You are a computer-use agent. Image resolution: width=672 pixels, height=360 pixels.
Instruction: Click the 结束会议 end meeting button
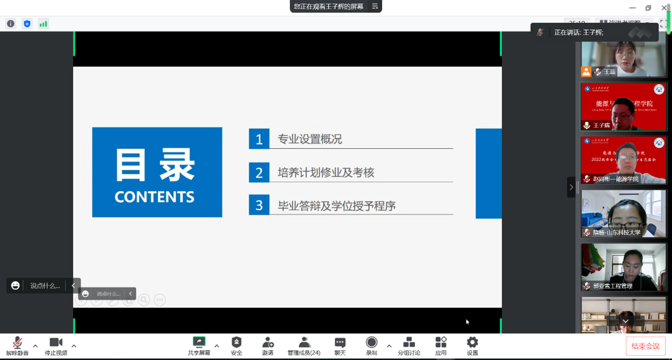646,346
